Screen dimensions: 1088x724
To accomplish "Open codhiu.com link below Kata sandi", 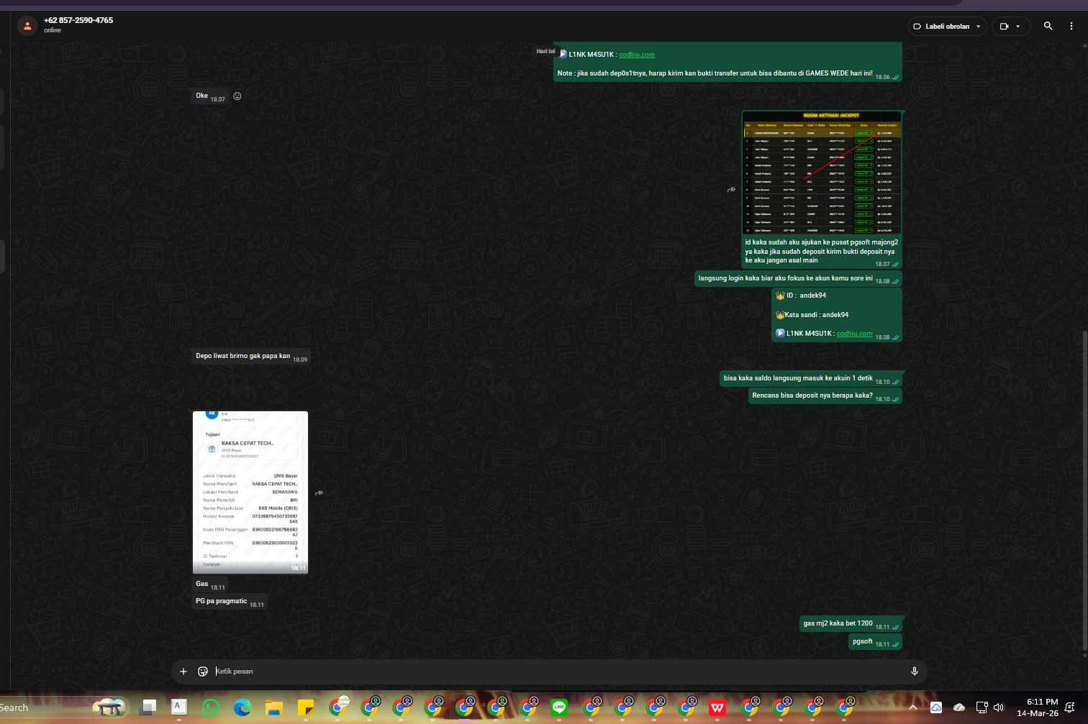I will [x=854, y=334].
